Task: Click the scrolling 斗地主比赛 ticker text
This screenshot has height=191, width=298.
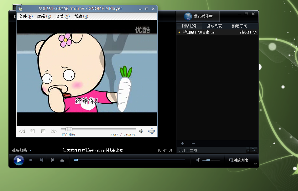Action: pyautogui.click(x=93, y=150)
